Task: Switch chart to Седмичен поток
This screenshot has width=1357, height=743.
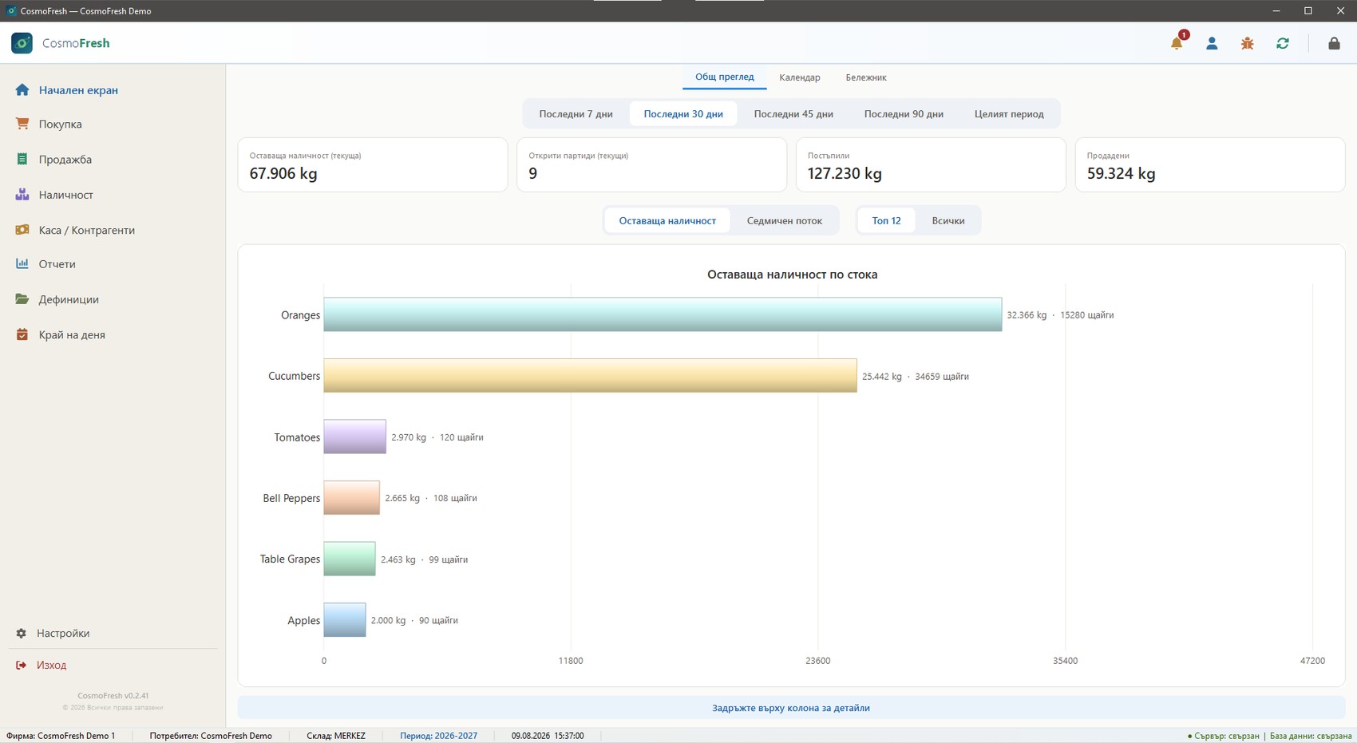Action: click(x=785, y=220)
